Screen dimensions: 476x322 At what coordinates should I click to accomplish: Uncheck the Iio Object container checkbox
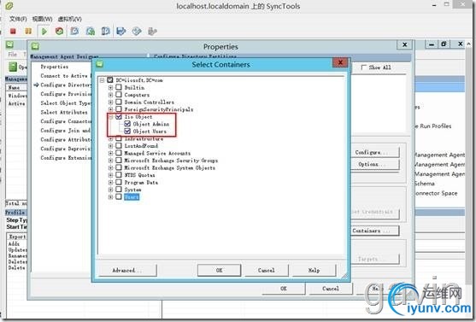tap(119, 116)
